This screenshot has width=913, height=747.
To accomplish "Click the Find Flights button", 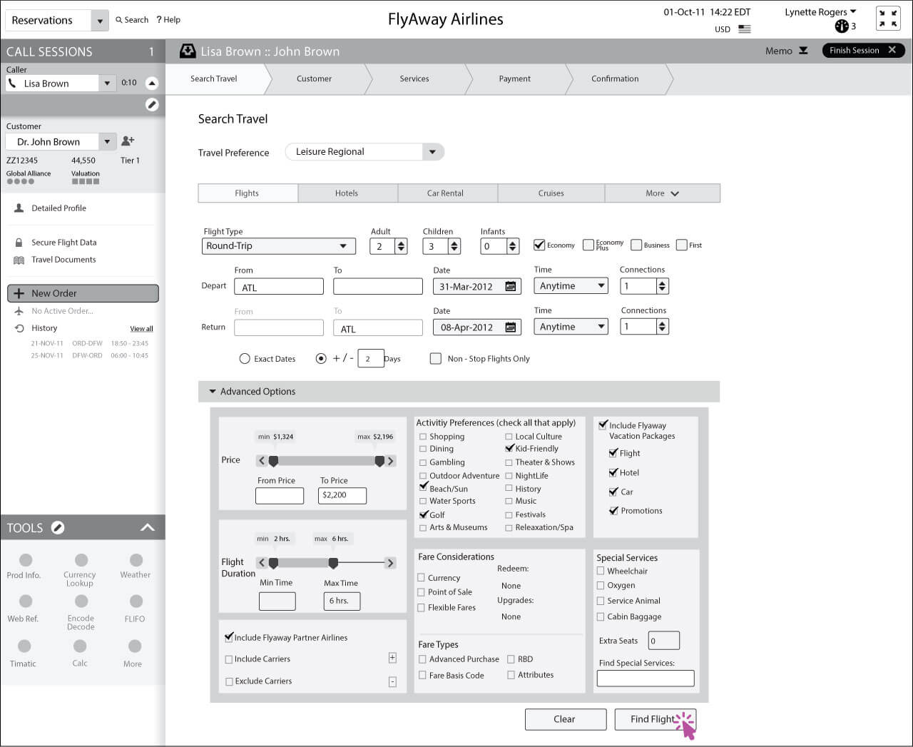I will click(653, 719).
